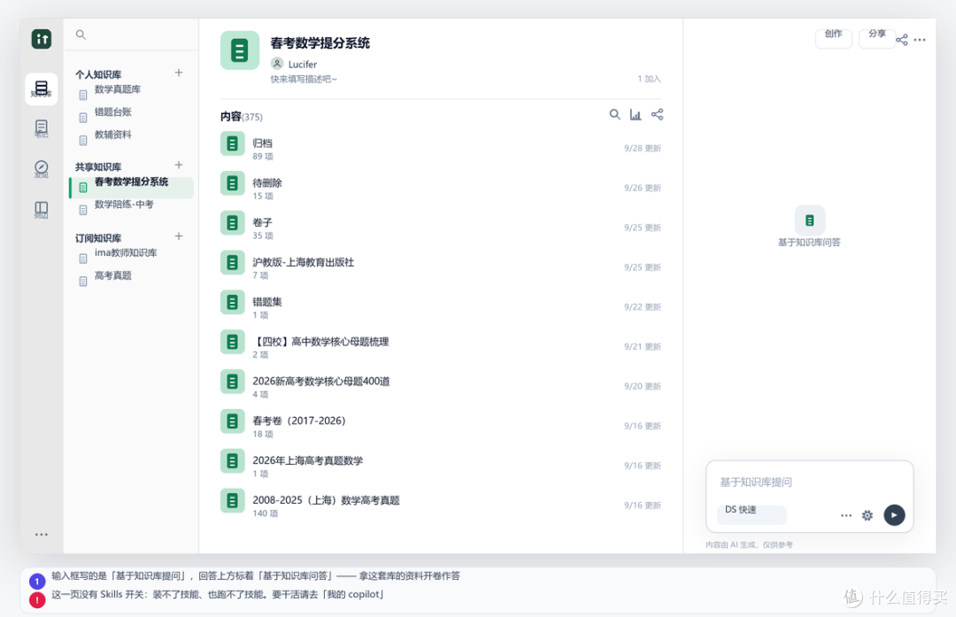Viewport: 956px width, 617px height.
Task: Open the 待删除 folder
Action: pyautogui.click(x=441, y=187)
